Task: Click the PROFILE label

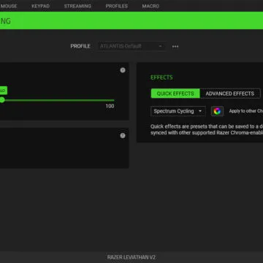Action: click(x=80, y=46)
